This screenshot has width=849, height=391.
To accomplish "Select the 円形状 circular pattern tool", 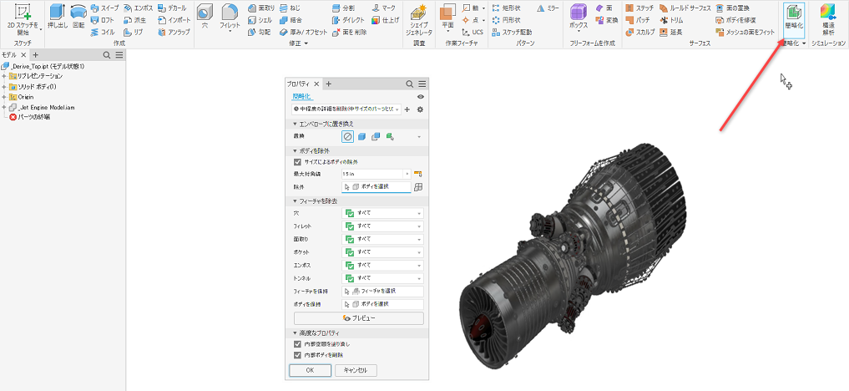I will 506,20.
